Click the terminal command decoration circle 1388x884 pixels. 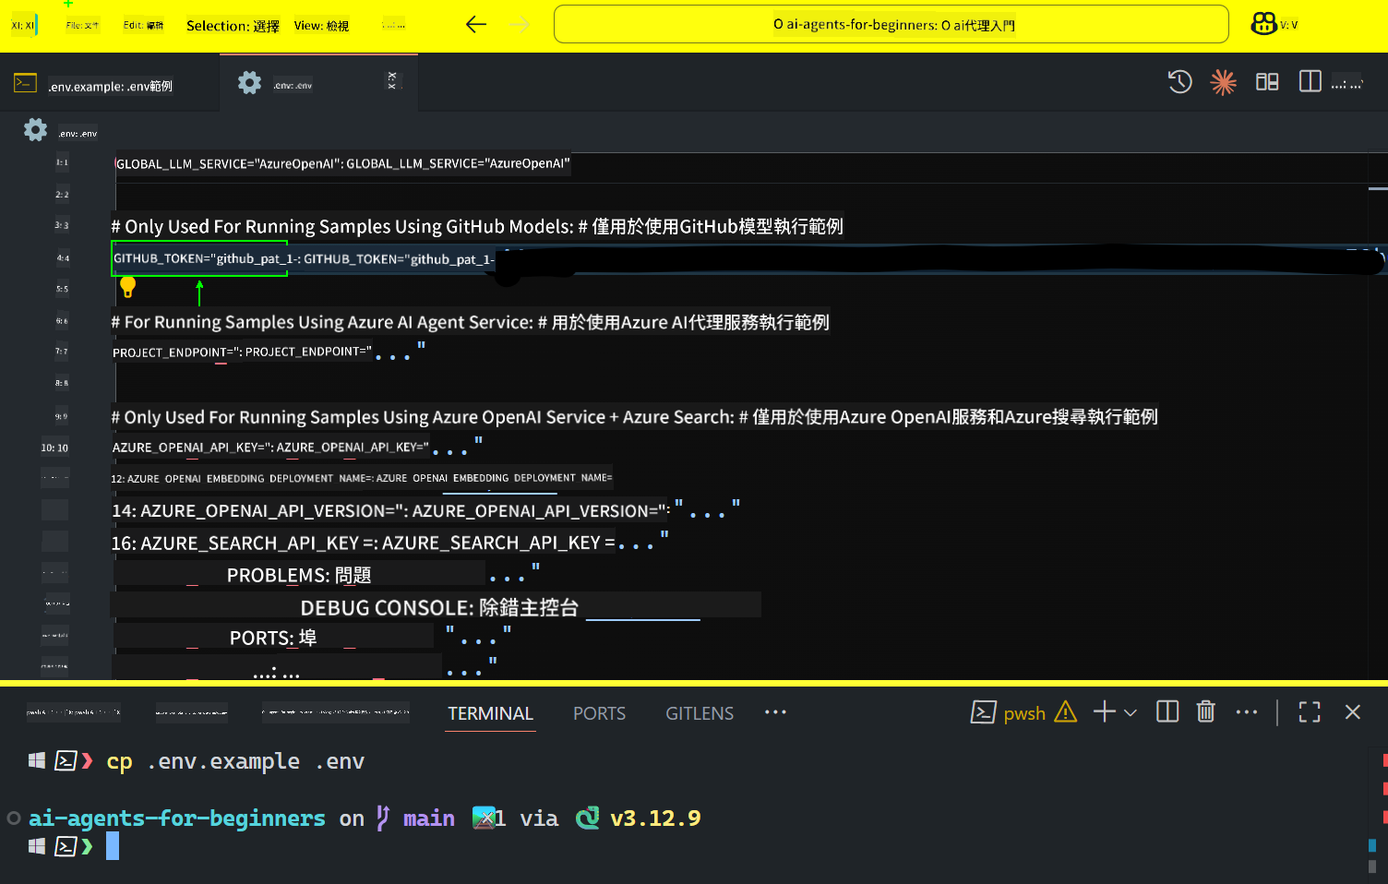pyautogui.click(x=14, y=818)
